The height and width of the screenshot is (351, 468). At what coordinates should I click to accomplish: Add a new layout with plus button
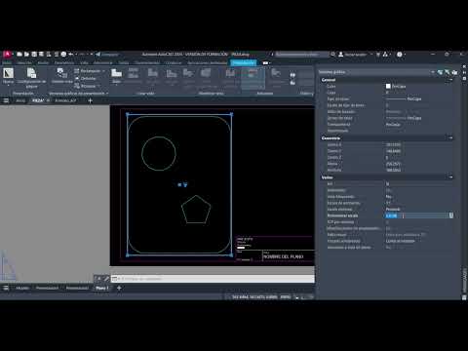tap(119, 288)
